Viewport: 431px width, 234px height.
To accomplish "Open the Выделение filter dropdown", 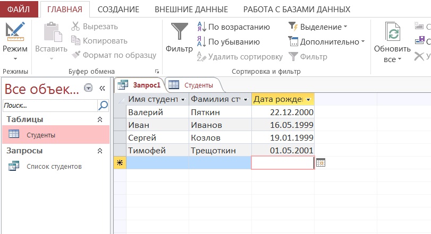I will (x=318, y=27).
